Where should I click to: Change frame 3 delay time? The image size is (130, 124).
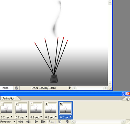[36, 117]
